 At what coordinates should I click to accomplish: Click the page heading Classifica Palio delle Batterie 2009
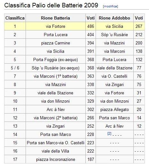point(51,5)
